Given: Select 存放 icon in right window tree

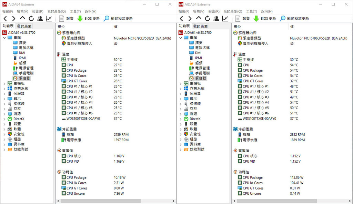Looking at the screenshot, I should 186,109.
